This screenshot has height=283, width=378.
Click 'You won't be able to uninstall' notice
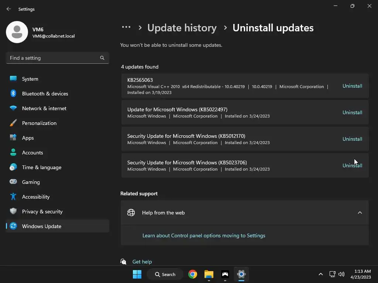(x=171, y=45)
